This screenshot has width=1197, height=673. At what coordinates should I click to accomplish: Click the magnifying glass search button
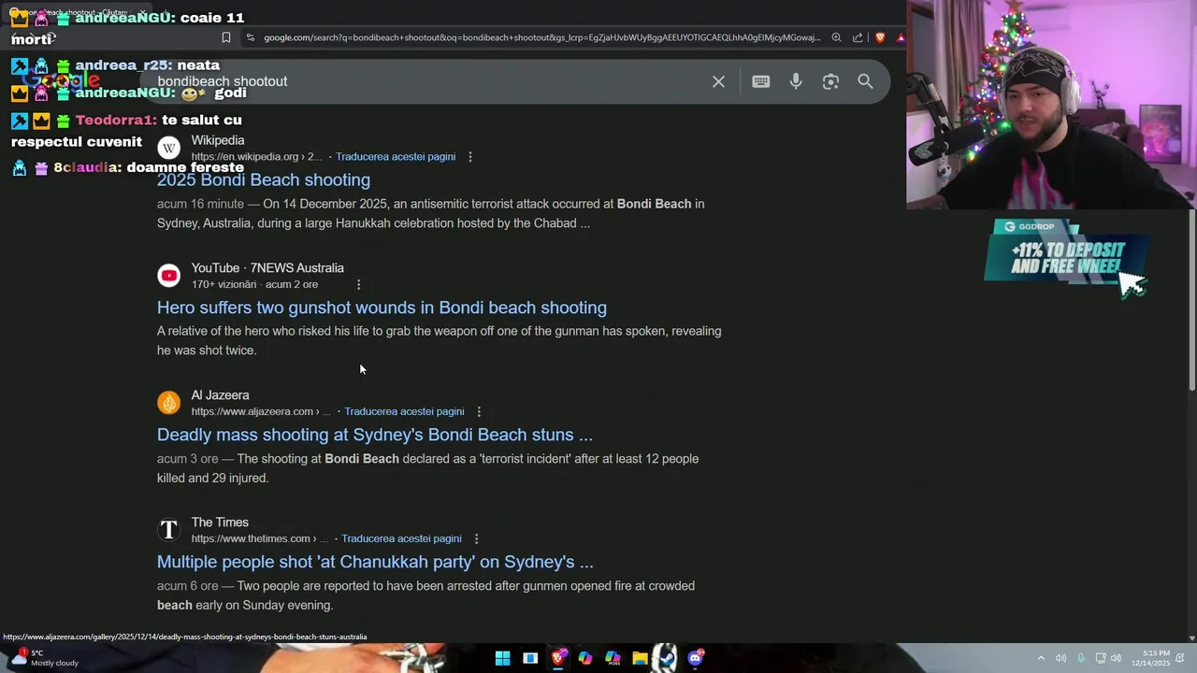click(865, 81)
